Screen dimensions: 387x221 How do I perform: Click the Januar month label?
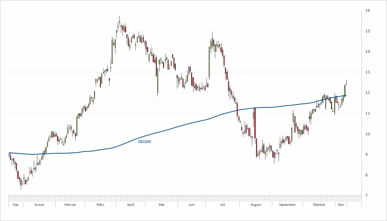(x=39, y=205)
